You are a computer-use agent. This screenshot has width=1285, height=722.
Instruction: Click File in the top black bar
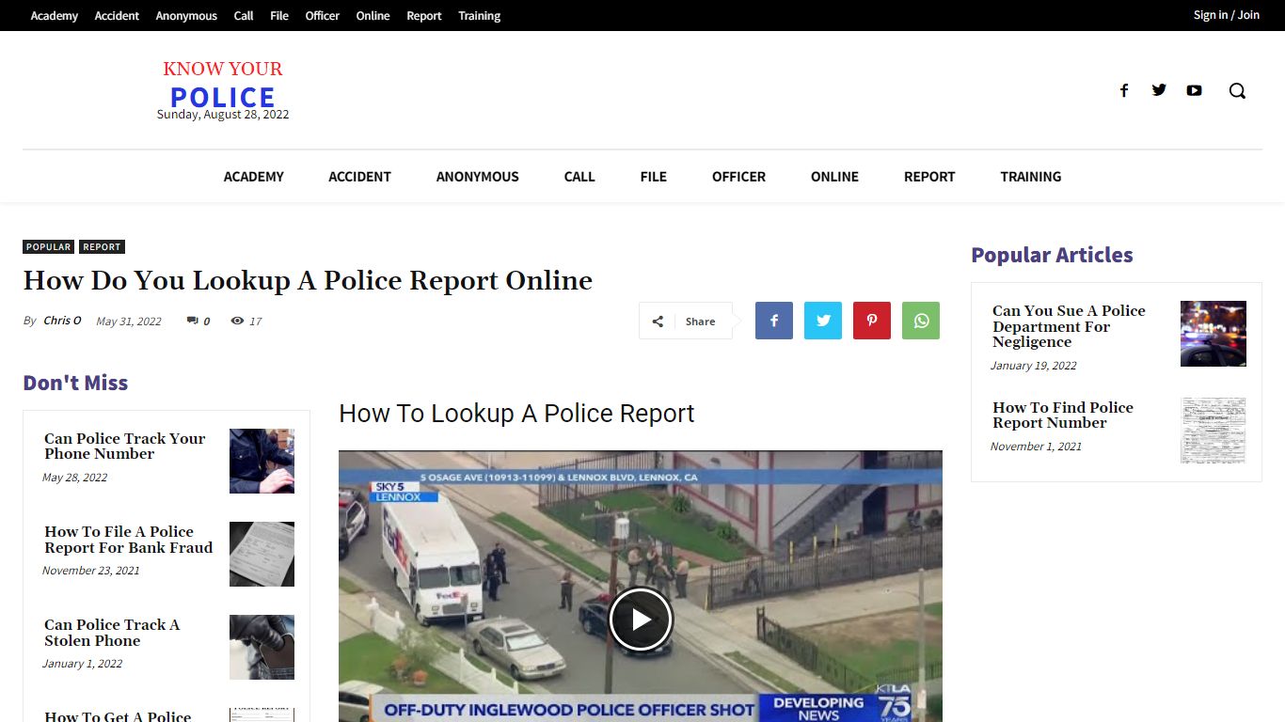(279, 16)
